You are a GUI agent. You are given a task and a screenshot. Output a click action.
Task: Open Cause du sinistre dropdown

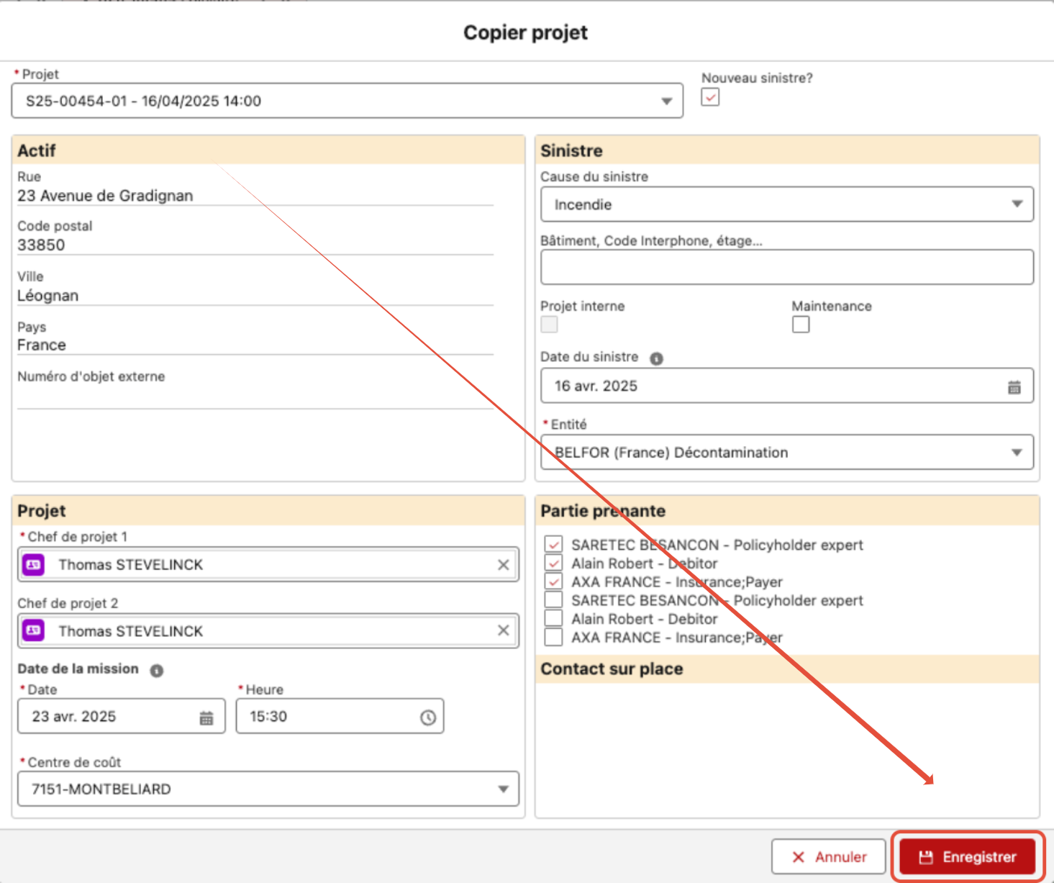[787, 204]
